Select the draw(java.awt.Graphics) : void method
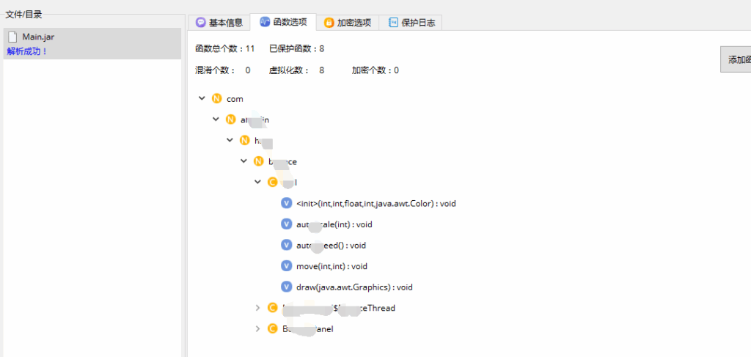Viewport: 751px width, 357px height. click(x=353, y=287)
